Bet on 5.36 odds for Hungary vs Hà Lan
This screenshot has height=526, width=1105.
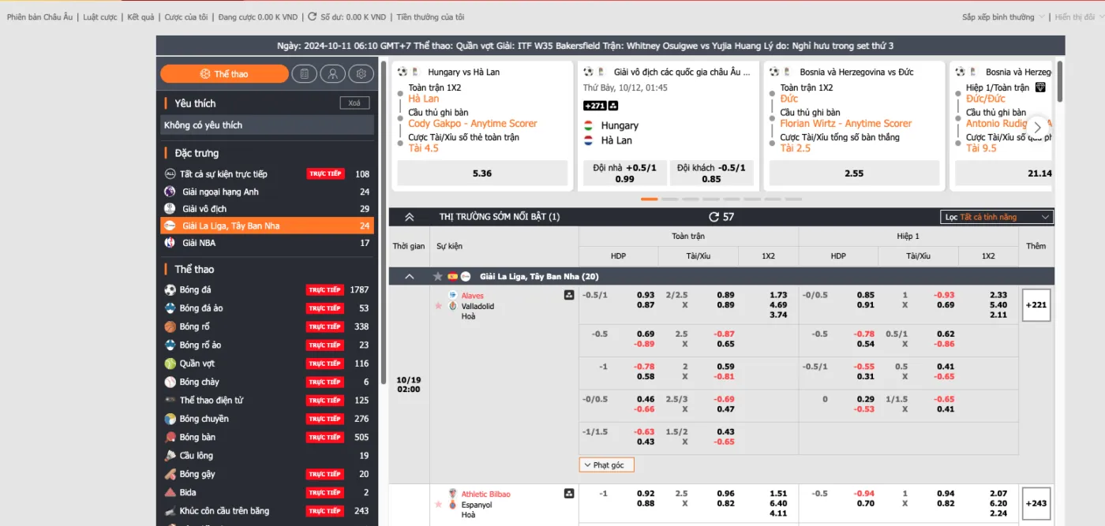pyautogui.click(x=482, y=173)
